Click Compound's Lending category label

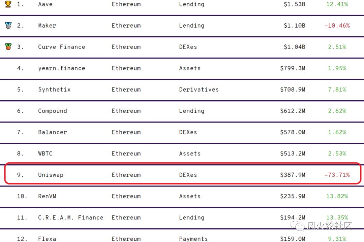coord(191,111)
